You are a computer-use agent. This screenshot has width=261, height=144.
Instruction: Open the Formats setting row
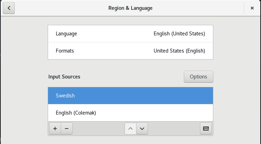130,51
